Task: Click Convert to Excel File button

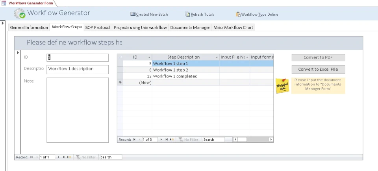Action: [318, 69]
